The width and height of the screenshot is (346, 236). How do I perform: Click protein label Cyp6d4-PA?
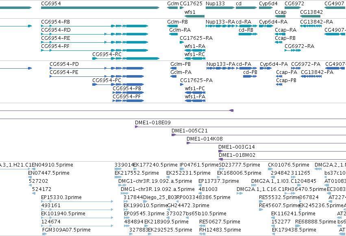pos(274,64)
